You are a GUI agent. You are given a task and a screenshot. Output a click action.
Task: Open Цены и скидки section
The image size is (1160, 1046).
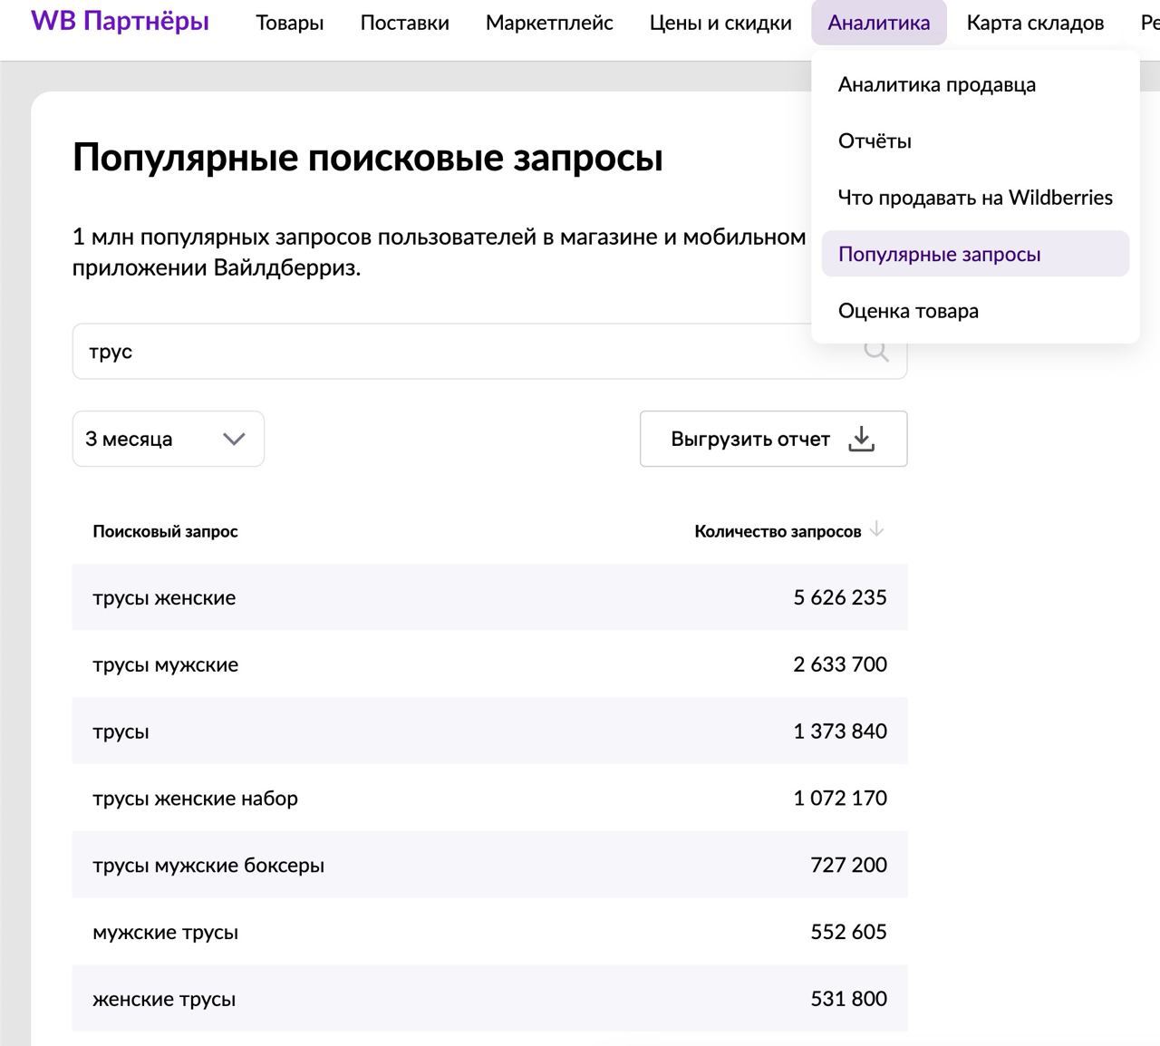[x=720, y=23]
